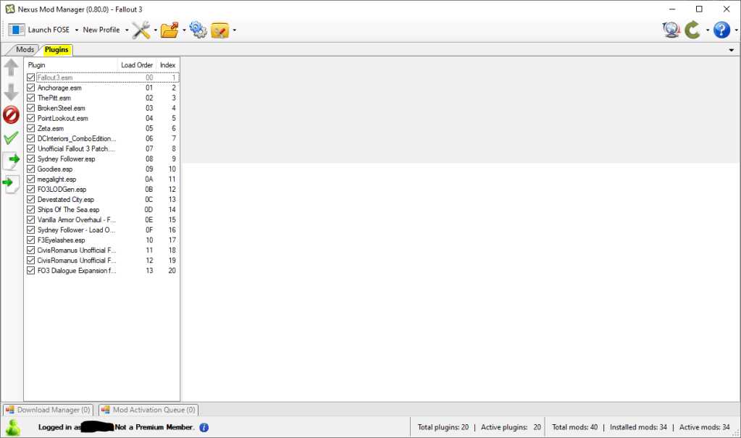The width and height of the screenshot is (741, 438).
Task: Click the import load order icon
Action: click(x=12, y=184)
